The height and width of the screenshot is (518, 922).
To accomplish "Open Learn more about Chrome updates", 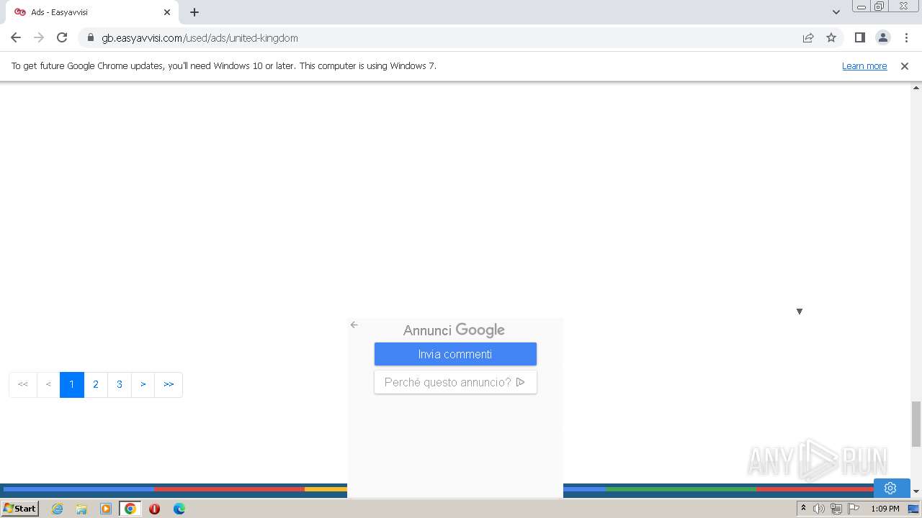I will click(864, 65).
